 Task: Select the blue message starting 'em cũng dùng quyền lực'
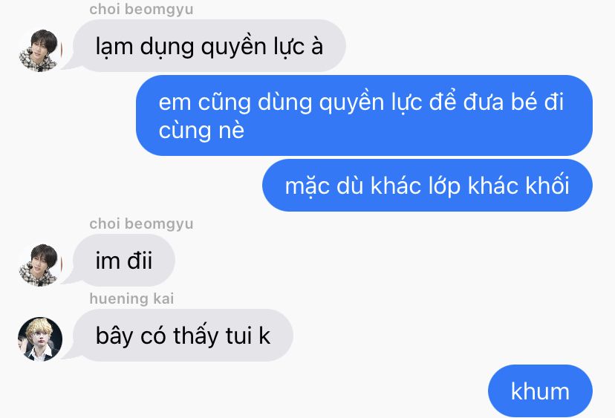[364, 115]
